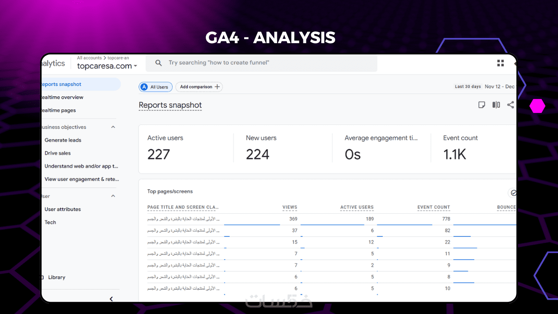The image size is (558, 314).
Task: Click the Add comparison button
Action: tap(199, 87)
